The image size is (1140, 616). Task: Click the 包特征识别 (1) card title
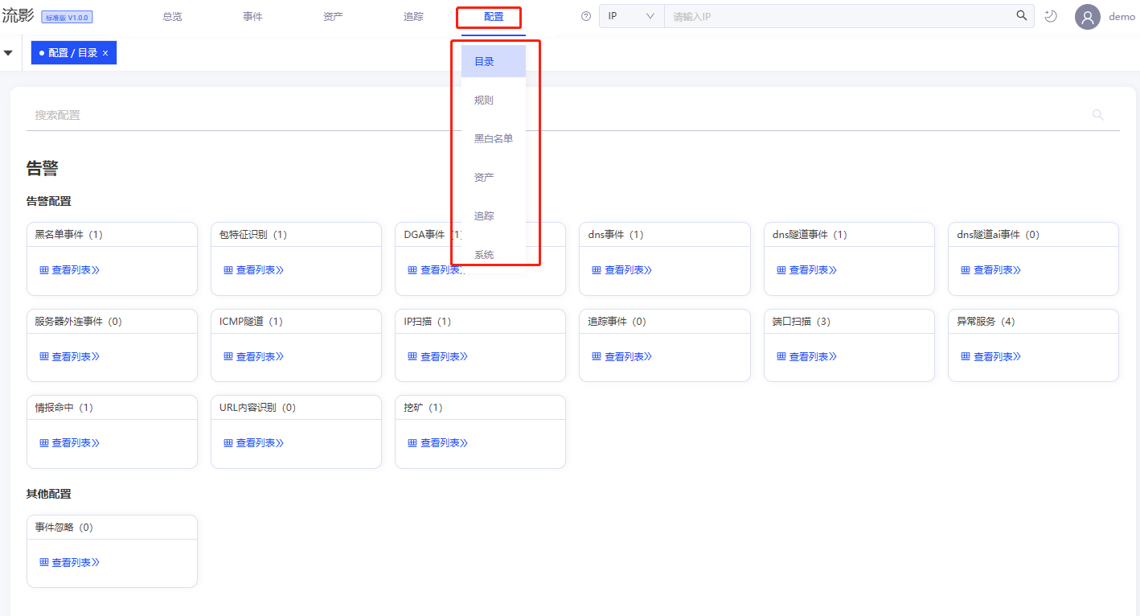click(x=253, y=235)
